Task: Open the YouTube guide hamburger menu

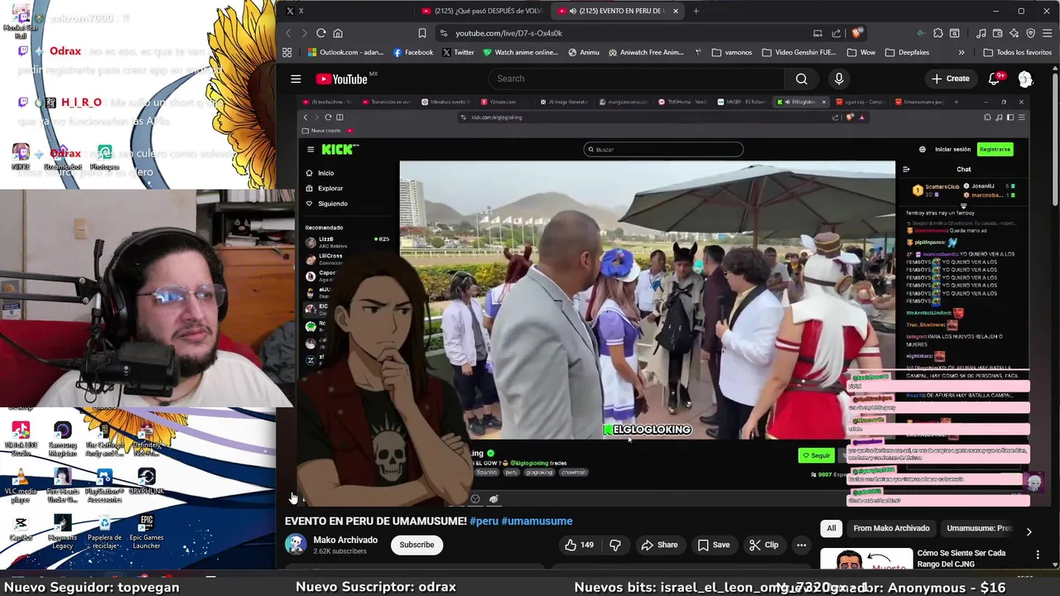Action: (296, 79)
